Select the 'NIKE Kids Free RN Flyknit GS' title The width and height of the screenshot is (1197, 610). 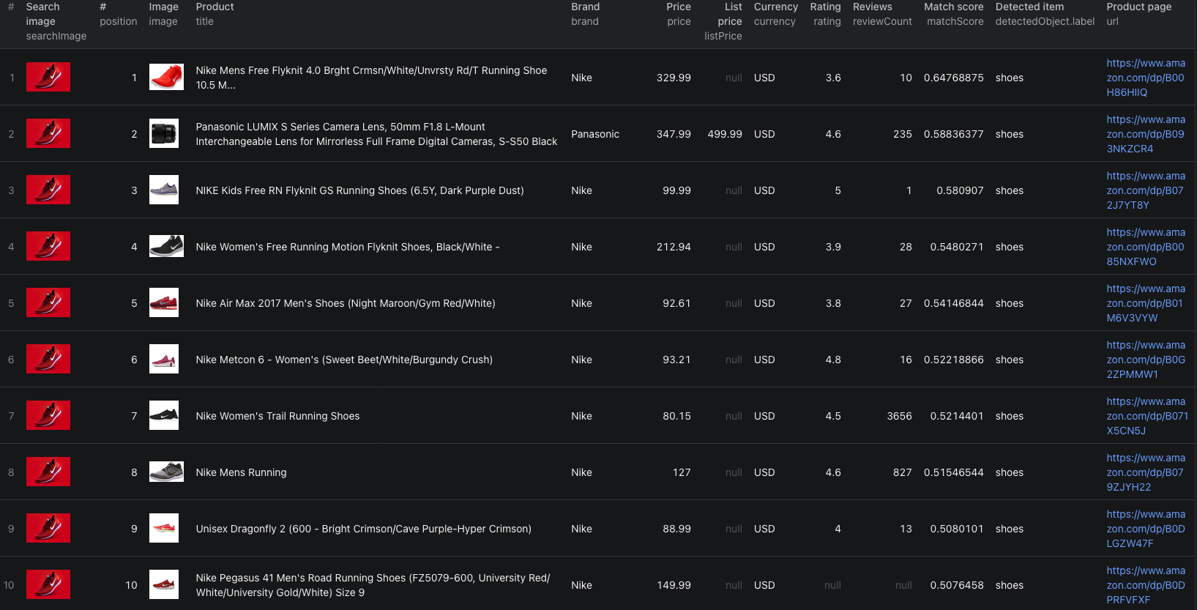[359, 190]
